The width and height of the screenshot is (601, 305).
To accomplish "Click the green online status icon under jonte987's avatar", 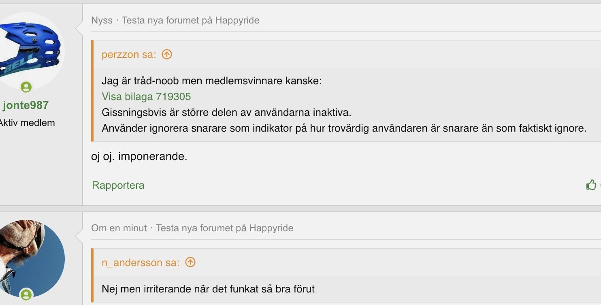I will click(26, 87).
